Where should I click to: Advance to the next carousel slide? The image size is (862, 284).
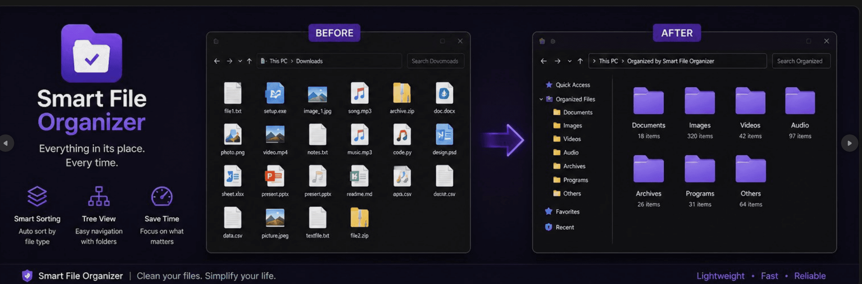pyautogui.click(x=849, y=143)
